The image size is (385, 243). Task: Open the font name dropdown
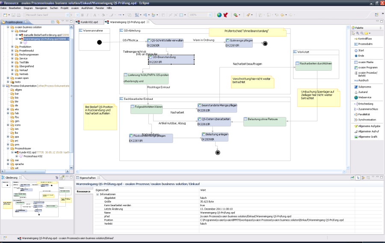tap(68, 15)
